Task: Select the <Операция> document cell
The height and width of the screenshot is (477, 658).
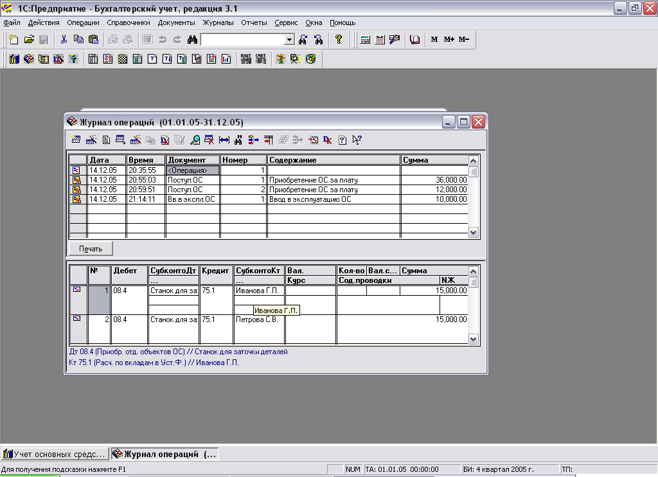Action: [x=193, y=170]
